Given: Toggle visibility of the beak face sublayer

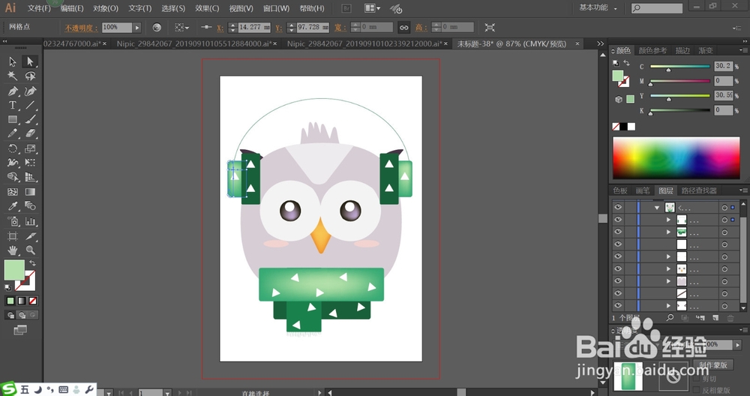Looking at the screenshot, I should coord(618,268).
